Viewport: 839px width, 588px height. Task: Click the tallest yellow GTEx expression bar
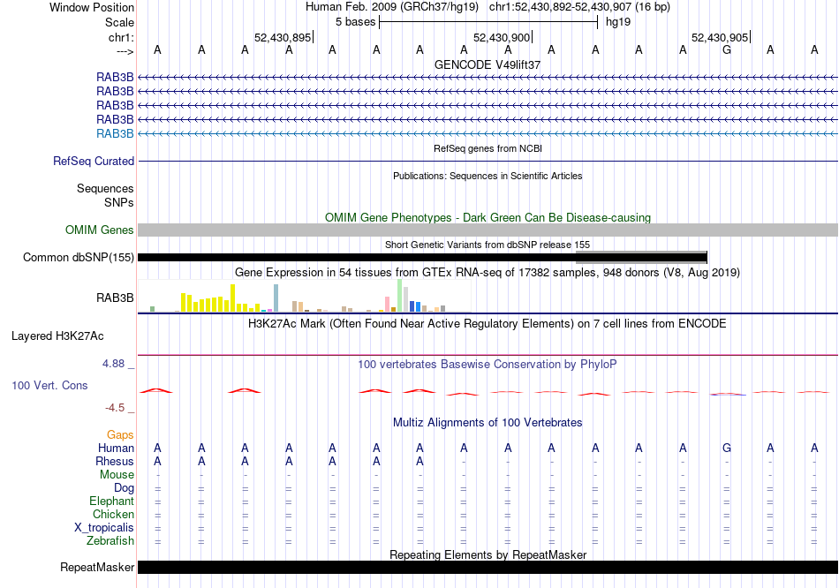[x=233, y=298]
